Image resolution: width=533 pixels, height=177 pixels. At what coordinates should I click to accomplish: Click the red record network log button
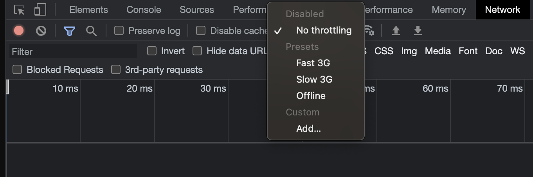pyautogui.click(x=18, y=30)
